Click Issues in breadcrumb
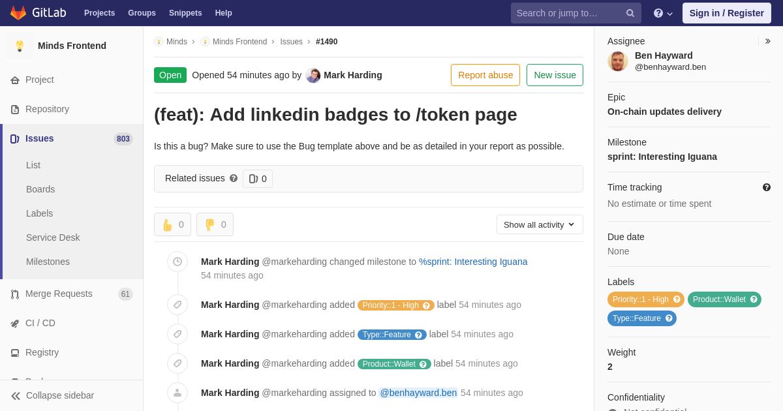This screenshot has height=411, width=783. click(x=291, y=42)
